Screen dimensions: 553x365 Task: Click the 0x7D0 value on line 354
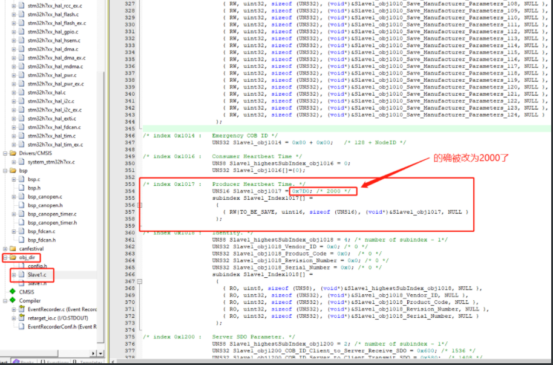tap(301, 191)
